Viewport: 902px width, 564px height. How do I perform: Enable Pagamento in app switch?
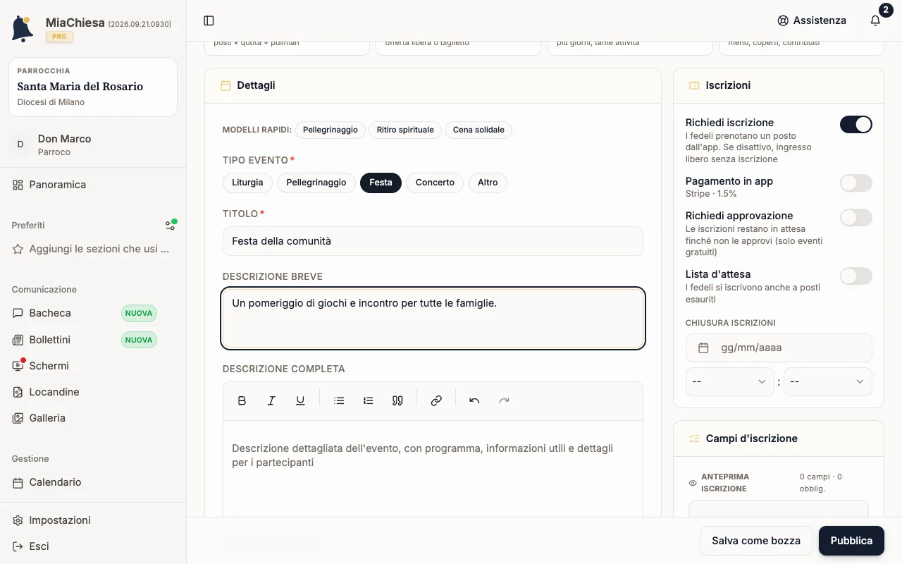(856, 183)
